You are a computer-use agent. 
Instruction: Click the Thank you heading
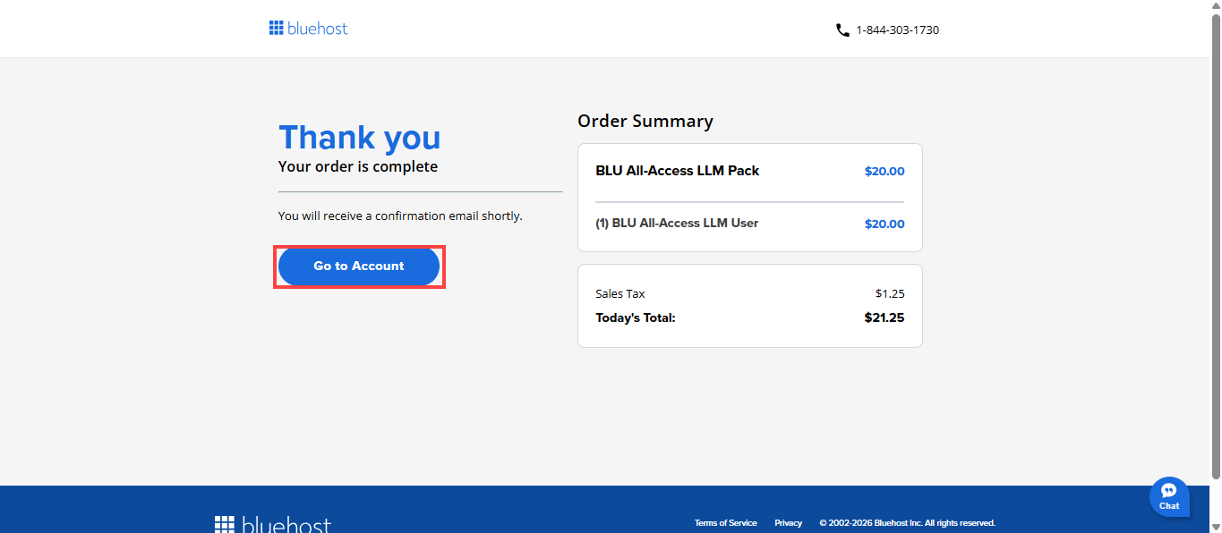[x=359, y=138]
